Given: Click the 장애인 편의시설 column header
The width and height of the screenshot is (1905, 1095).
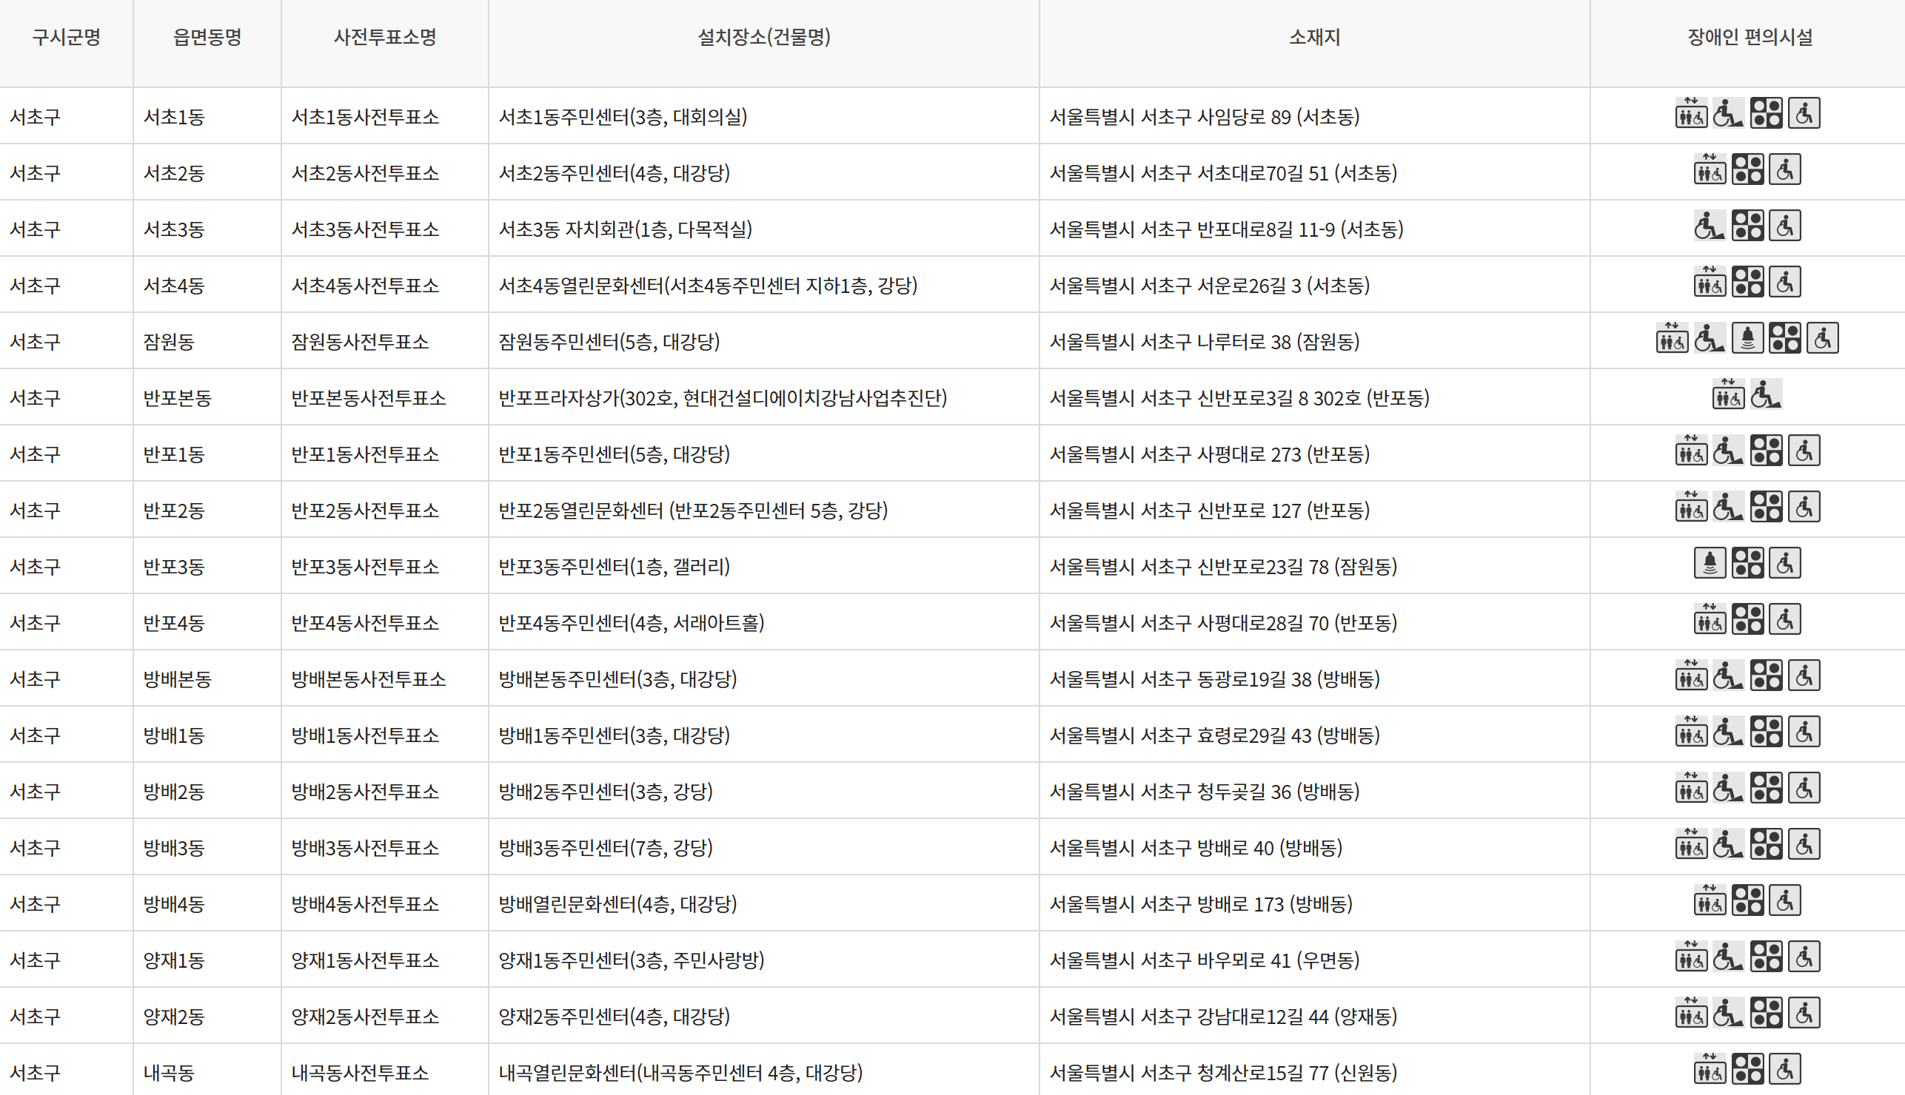Looking at the screenshot, I should click(x=1750, y=37).
